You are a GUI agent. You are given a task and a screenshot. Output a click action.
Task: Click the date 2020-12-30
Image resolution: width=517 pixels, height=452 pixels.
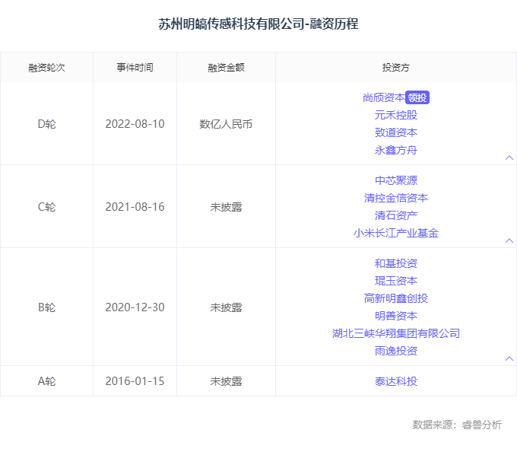pos(135,307)
